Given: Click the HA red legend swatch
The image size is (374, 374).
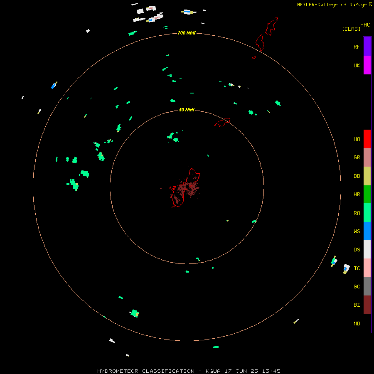Looking at the screenshot, I should (x=367, y=139).
